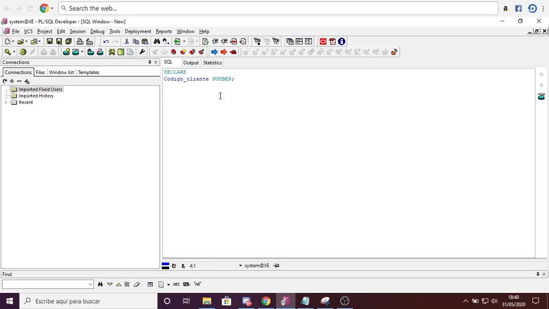
Task: Open the File menu
Action: pos(16,31)
